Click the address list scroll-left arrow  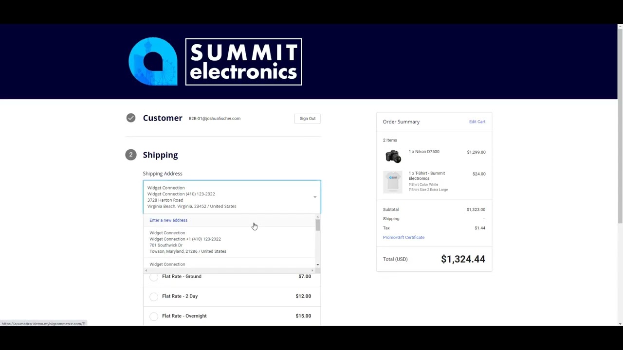click(146, 270)
